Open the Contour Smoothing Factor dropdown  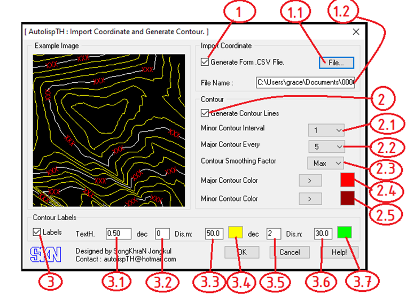[325, 163]
